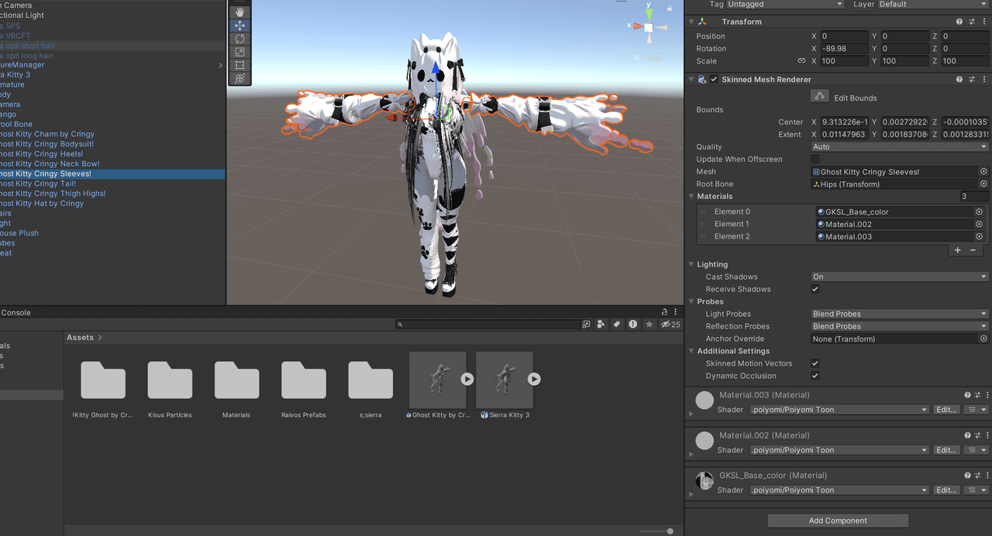The width and height of the screenshot is (992, 536).
Task: Open object picker for Mesh field
Action: [983, 172]
